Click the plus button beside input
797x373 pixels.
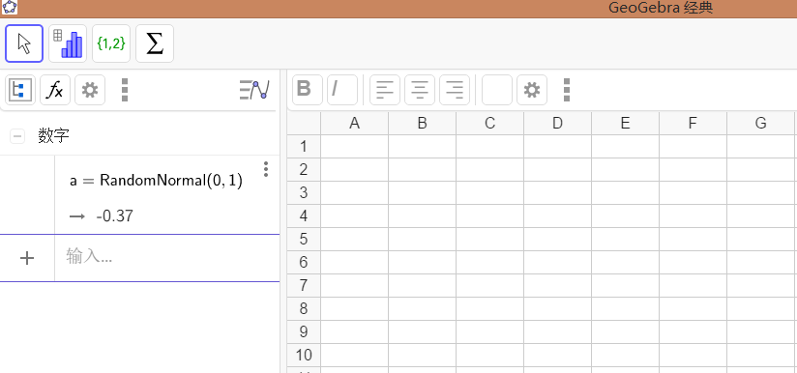click(x=27, y=258)
